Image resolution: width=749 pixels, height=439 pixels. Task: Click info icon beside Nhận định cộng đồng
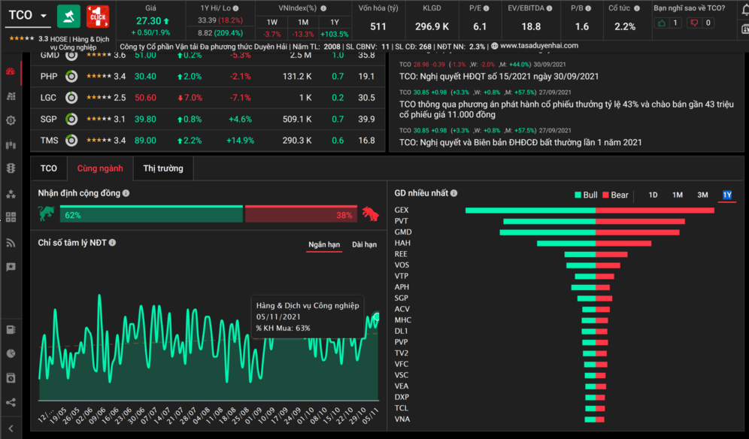[126, 193]
